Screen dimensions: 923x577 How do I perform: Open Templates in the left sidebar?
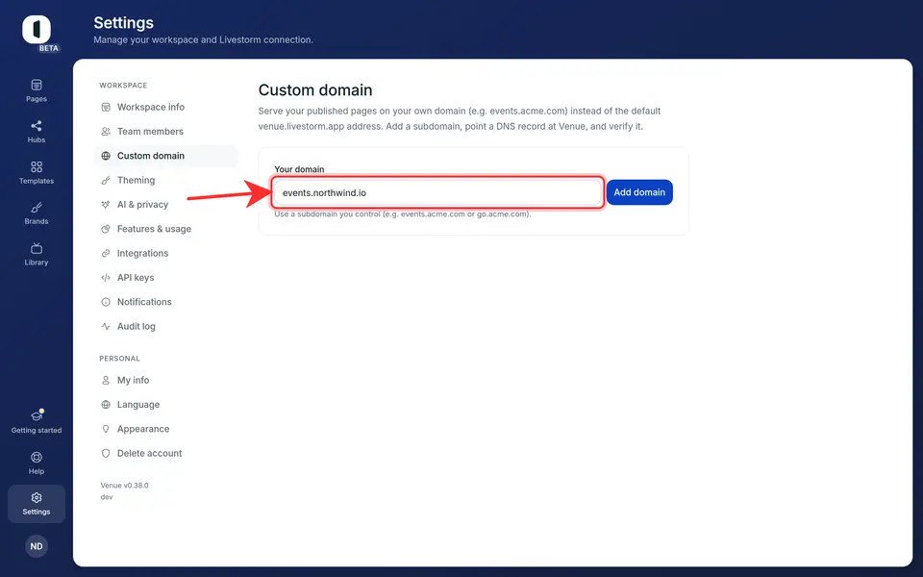(x=37, y=172)
